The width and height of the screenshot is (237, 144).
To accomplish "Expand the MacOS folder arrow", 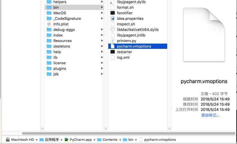I will coord(102,13).
